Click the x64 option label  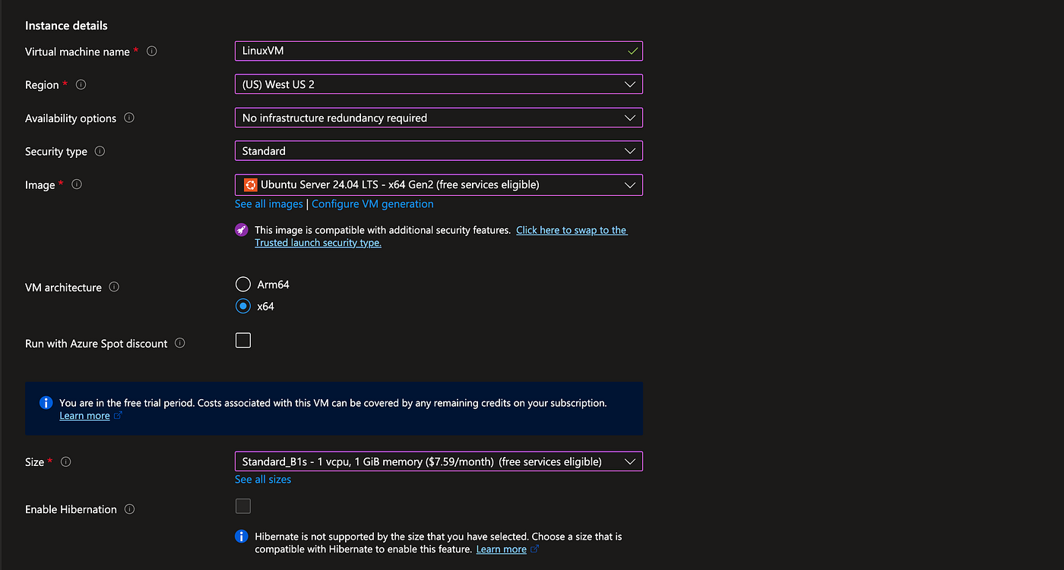pyautogui.click(x=266, y=307)
